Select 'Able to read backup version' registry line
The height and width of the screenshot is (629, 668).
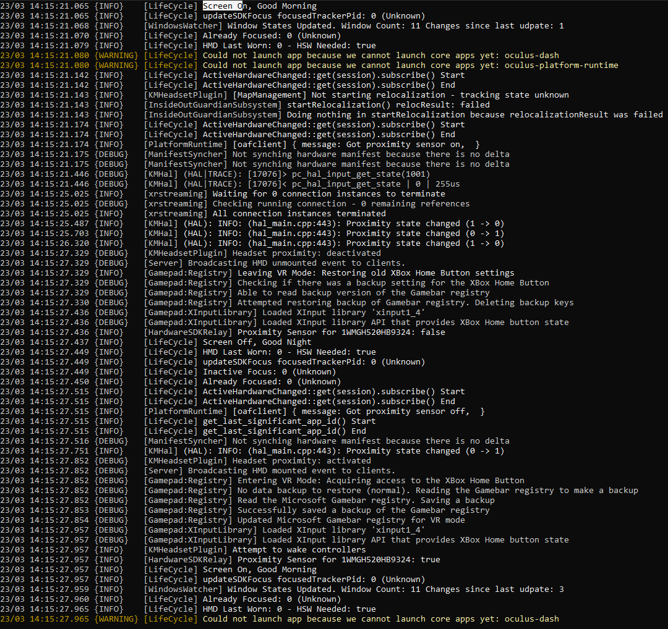coord(245,292)
